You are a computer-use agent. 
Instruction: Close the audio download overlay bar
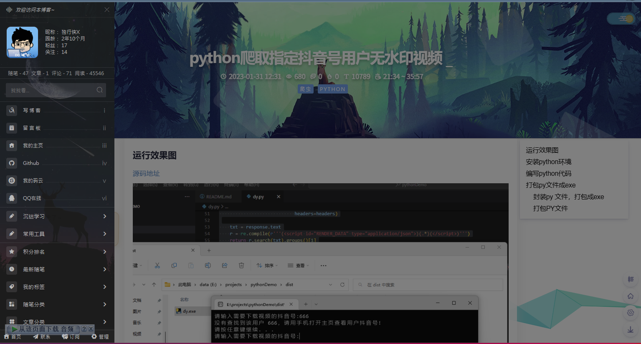click(91, 329)
